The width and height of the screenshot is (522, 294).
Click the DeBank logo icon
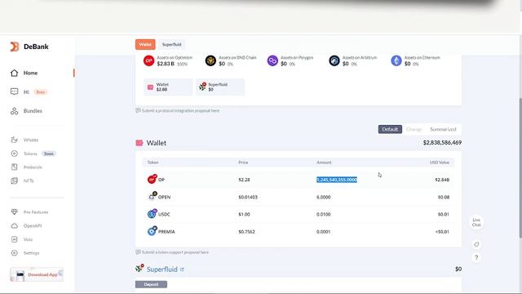pyautogui.click(x=15, y=47)
